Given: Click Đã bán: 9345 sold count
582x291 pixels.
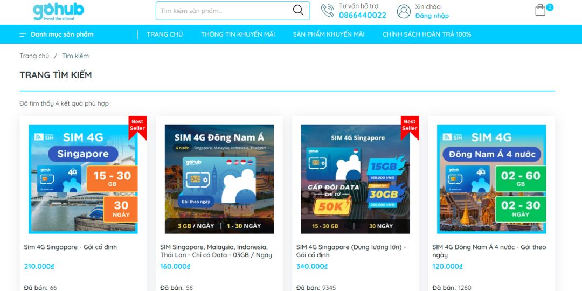Looking at the screenshot, I should click(x=316, y=288).
